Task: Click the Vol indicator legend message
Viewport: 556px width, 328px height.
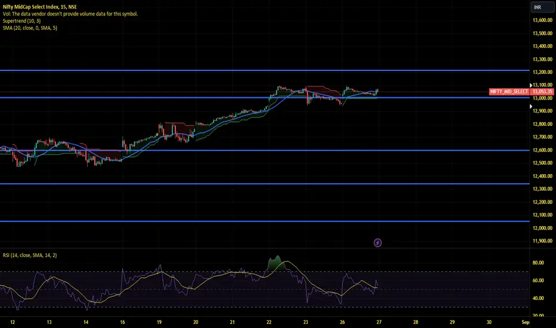Action: tap(70, 14)
